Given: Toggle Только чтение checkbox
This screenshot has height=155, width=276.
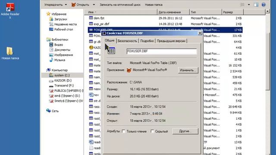Looking at the screenshot, I should pos(124,131).
